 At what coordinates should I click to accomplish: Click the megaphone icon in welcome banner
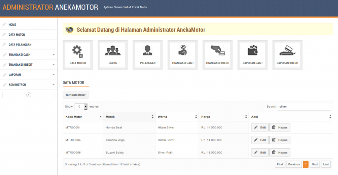[69, 29]
